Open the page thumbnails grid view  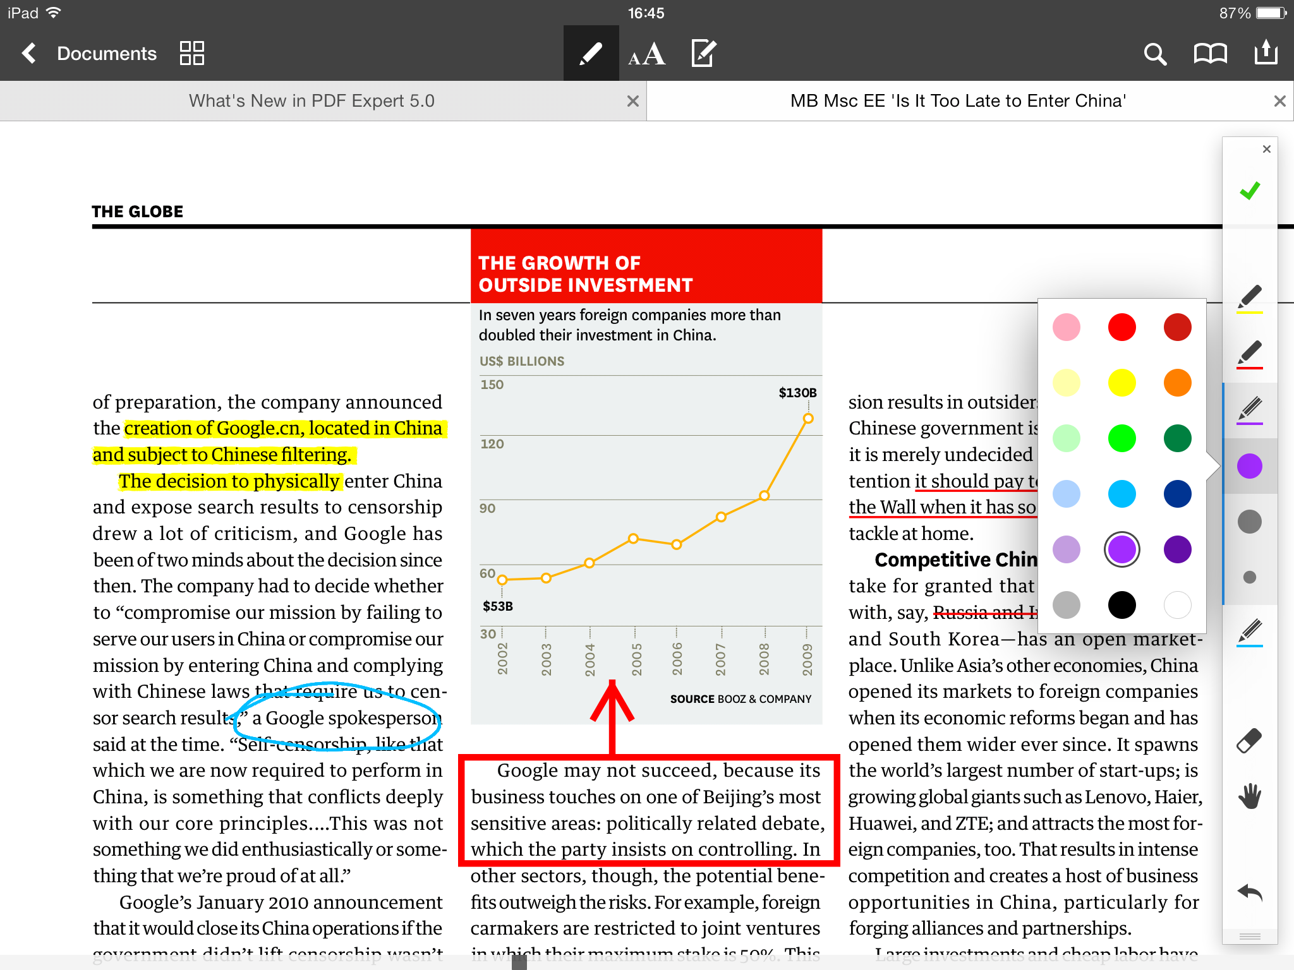pos(191,54)
